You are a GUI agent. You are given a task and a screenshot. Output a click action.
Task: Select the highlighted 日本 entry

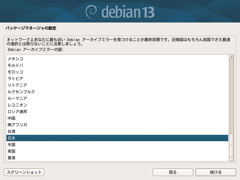(117, 138)
